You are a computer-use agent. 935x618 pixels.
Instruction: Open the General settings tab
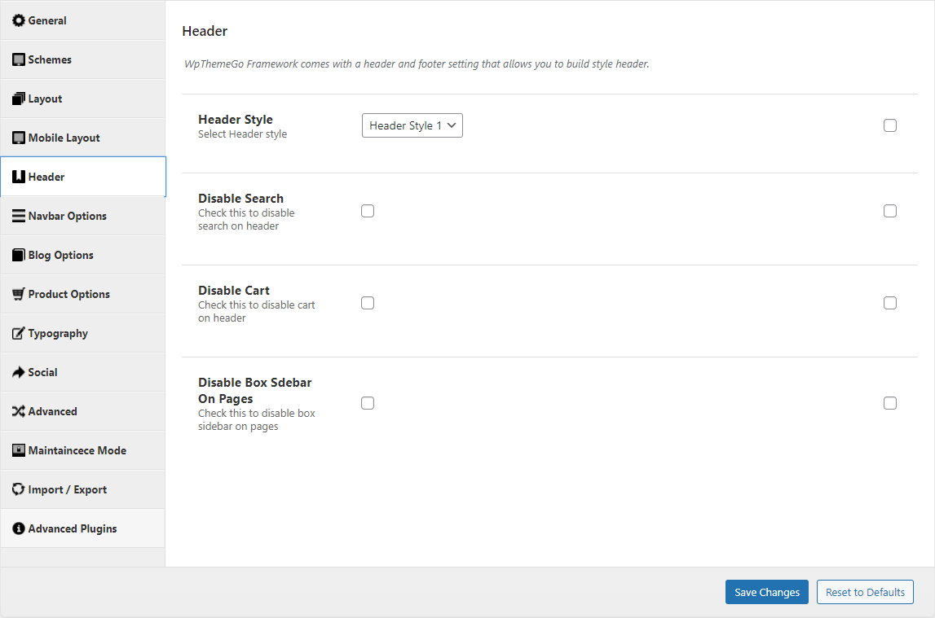[82, 20]
